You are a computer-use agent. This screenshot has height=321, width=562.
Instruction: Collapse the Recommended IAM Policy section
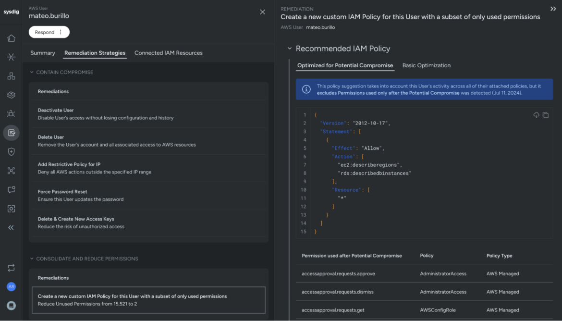pyautogui.click(x=290, y=48)
